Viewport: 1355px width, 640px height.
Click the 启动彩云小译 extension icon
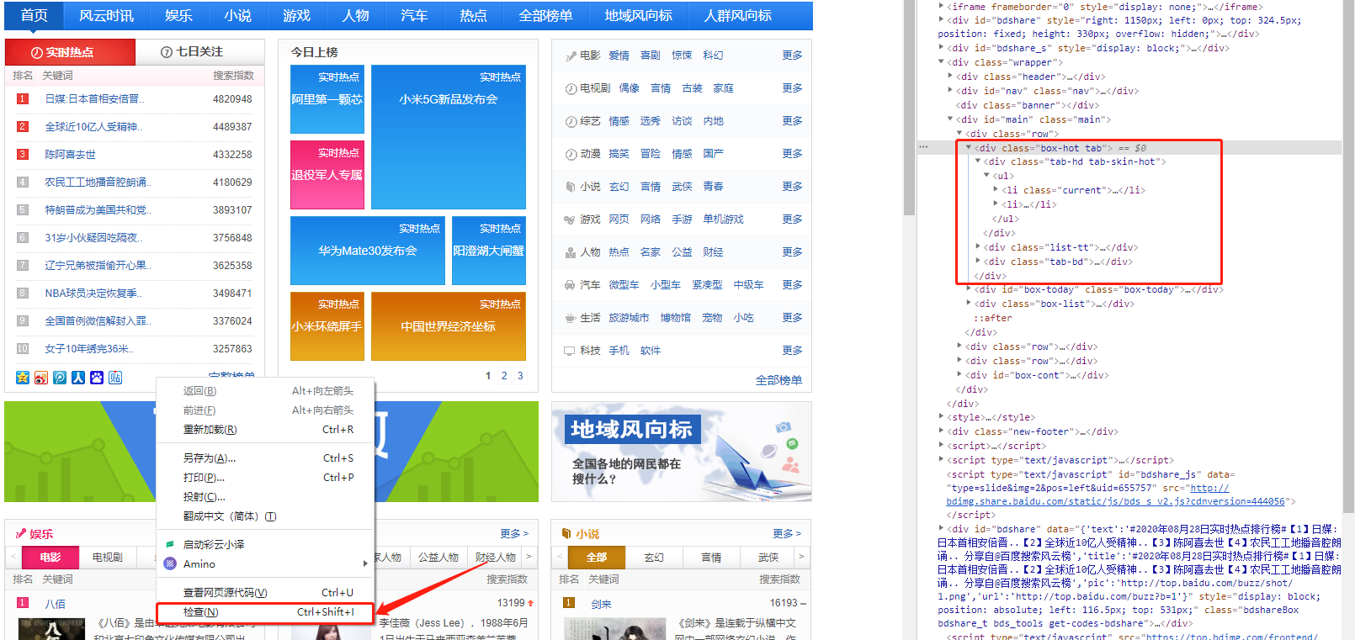[x=170, y=544]
